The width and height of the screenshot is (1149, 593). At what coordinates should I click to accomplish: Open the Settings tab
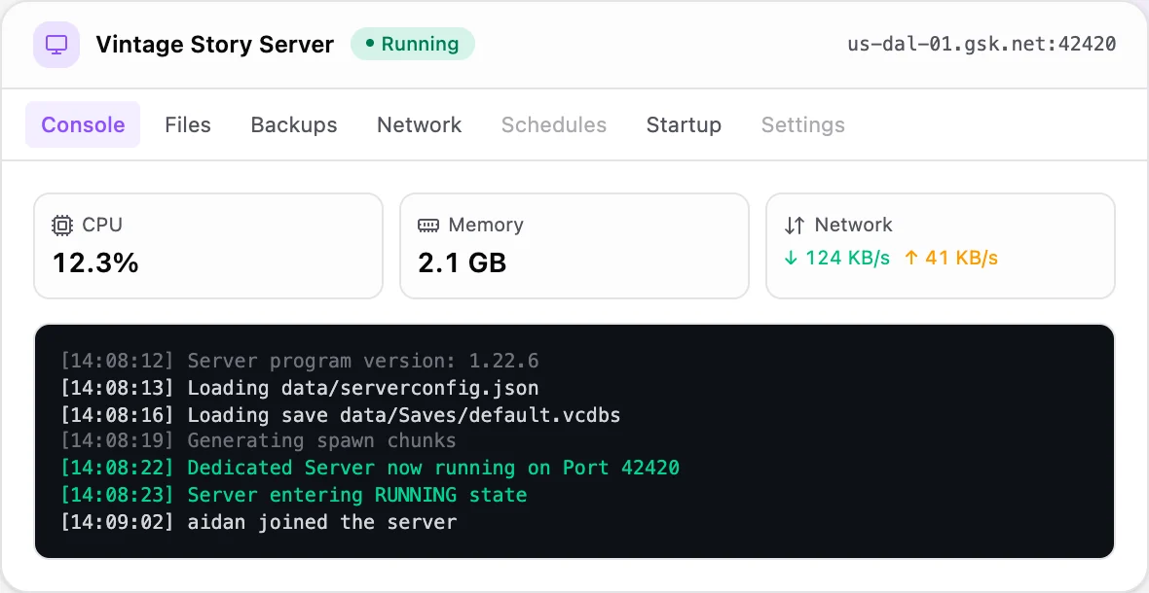coord(803,124)
